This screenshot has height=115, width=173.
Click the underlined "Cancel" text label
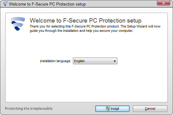click(x=150, y=109)
